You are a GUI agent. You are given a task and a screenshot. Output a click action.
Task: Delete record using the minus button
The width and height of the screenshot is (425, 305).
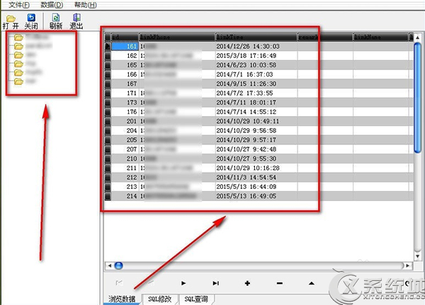click(x=280, y=283)
